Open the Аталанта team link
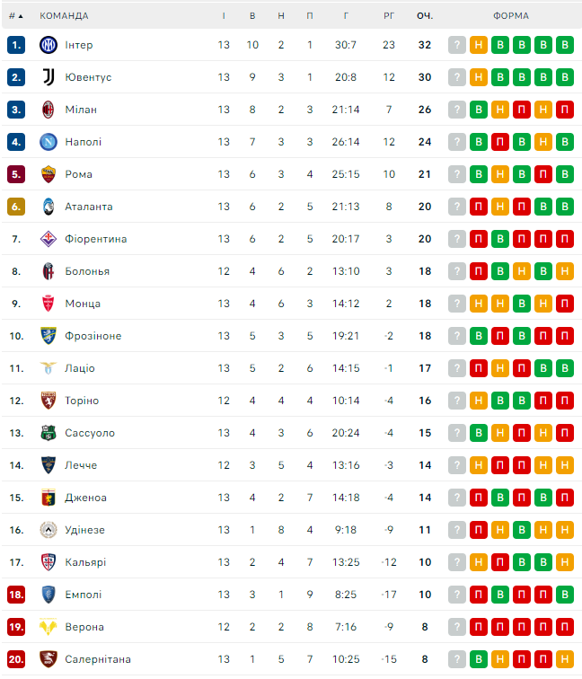 89,207
